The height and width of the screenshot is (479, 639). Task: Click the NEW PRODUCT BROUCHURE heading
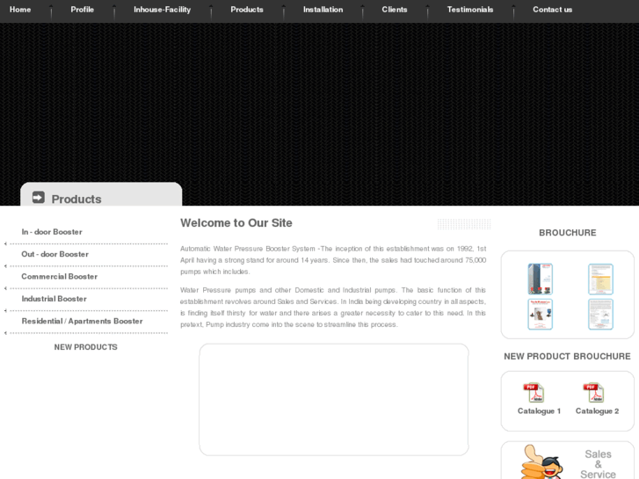point(567,356)
